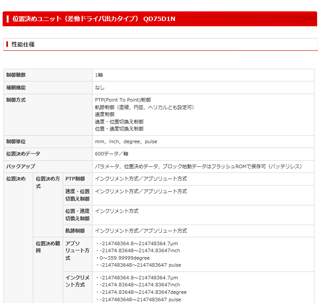Click the 速度・位置切換え制御 label cell
This screenshot has height=303, width=318.
[x=77, y=195]
